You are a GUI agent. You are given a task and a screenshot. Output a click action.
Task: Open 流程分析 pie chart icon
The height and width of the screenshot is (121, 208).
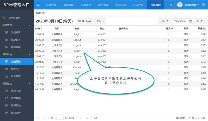click(7, 113)
